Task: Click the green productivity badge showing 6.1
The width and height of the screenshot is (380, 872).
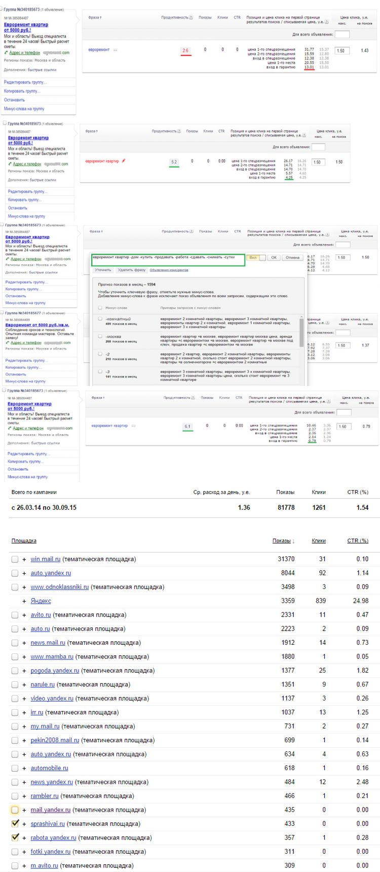Action: (187, 426)
